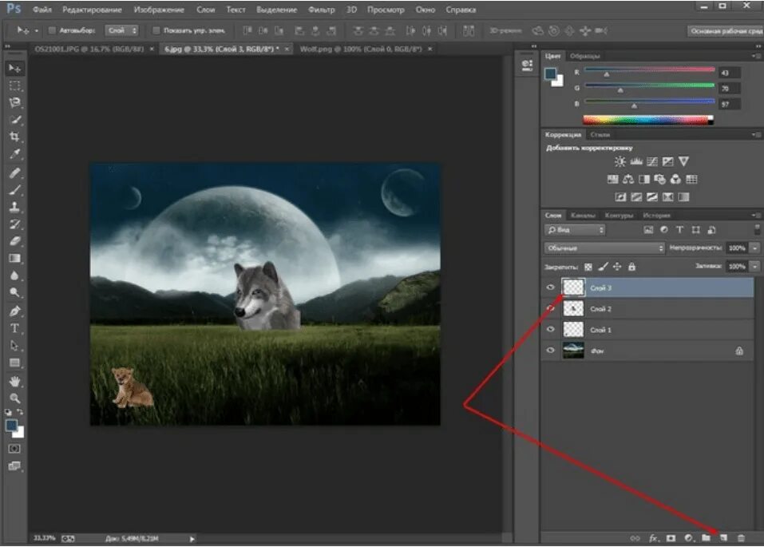Hide the Фон background layer
Viewport: 764px width, 547px height.
point(551,351)
